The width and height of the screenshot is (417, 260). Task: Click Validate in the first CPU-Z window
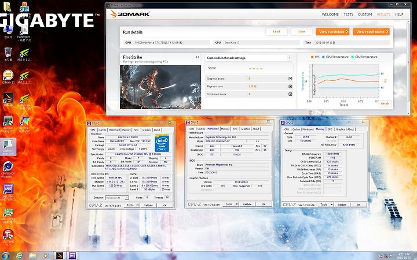148,205
